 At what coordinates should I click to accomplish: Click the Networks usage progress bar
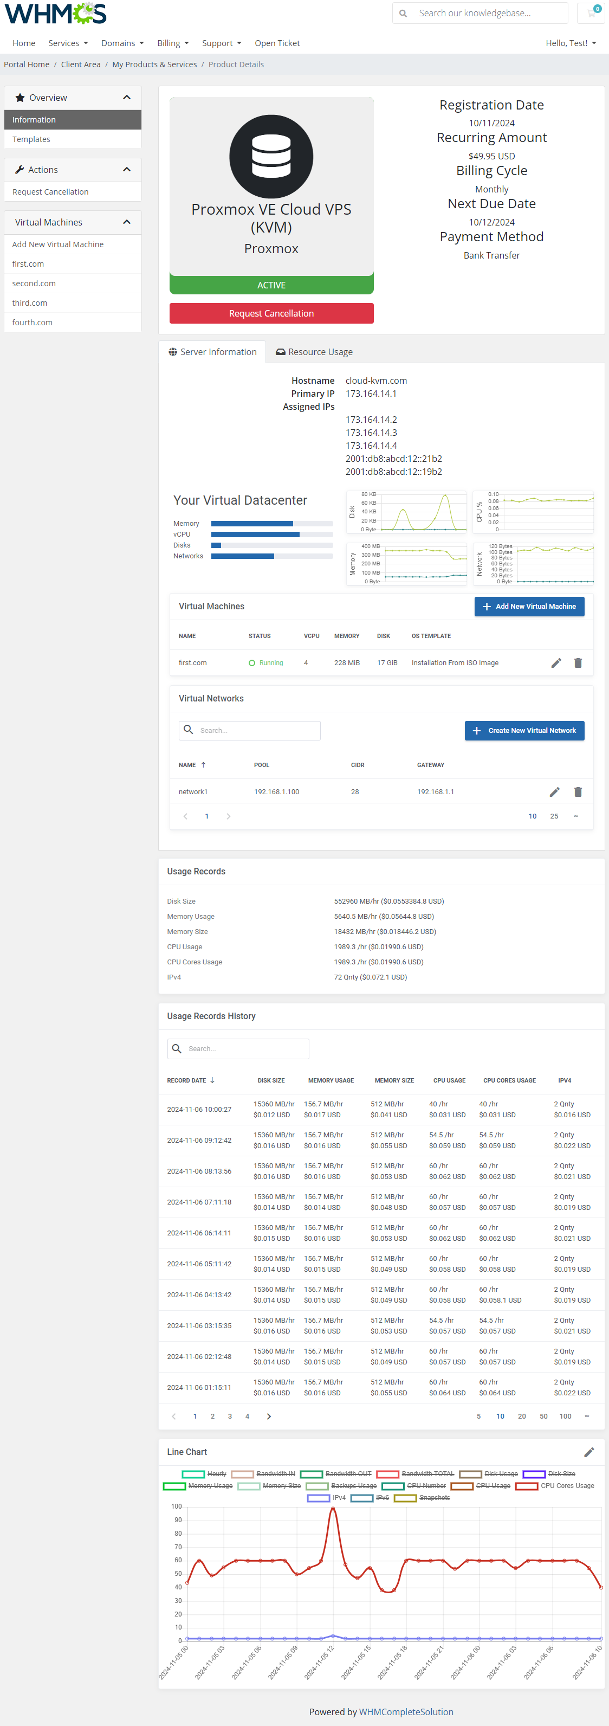[272, 556]
